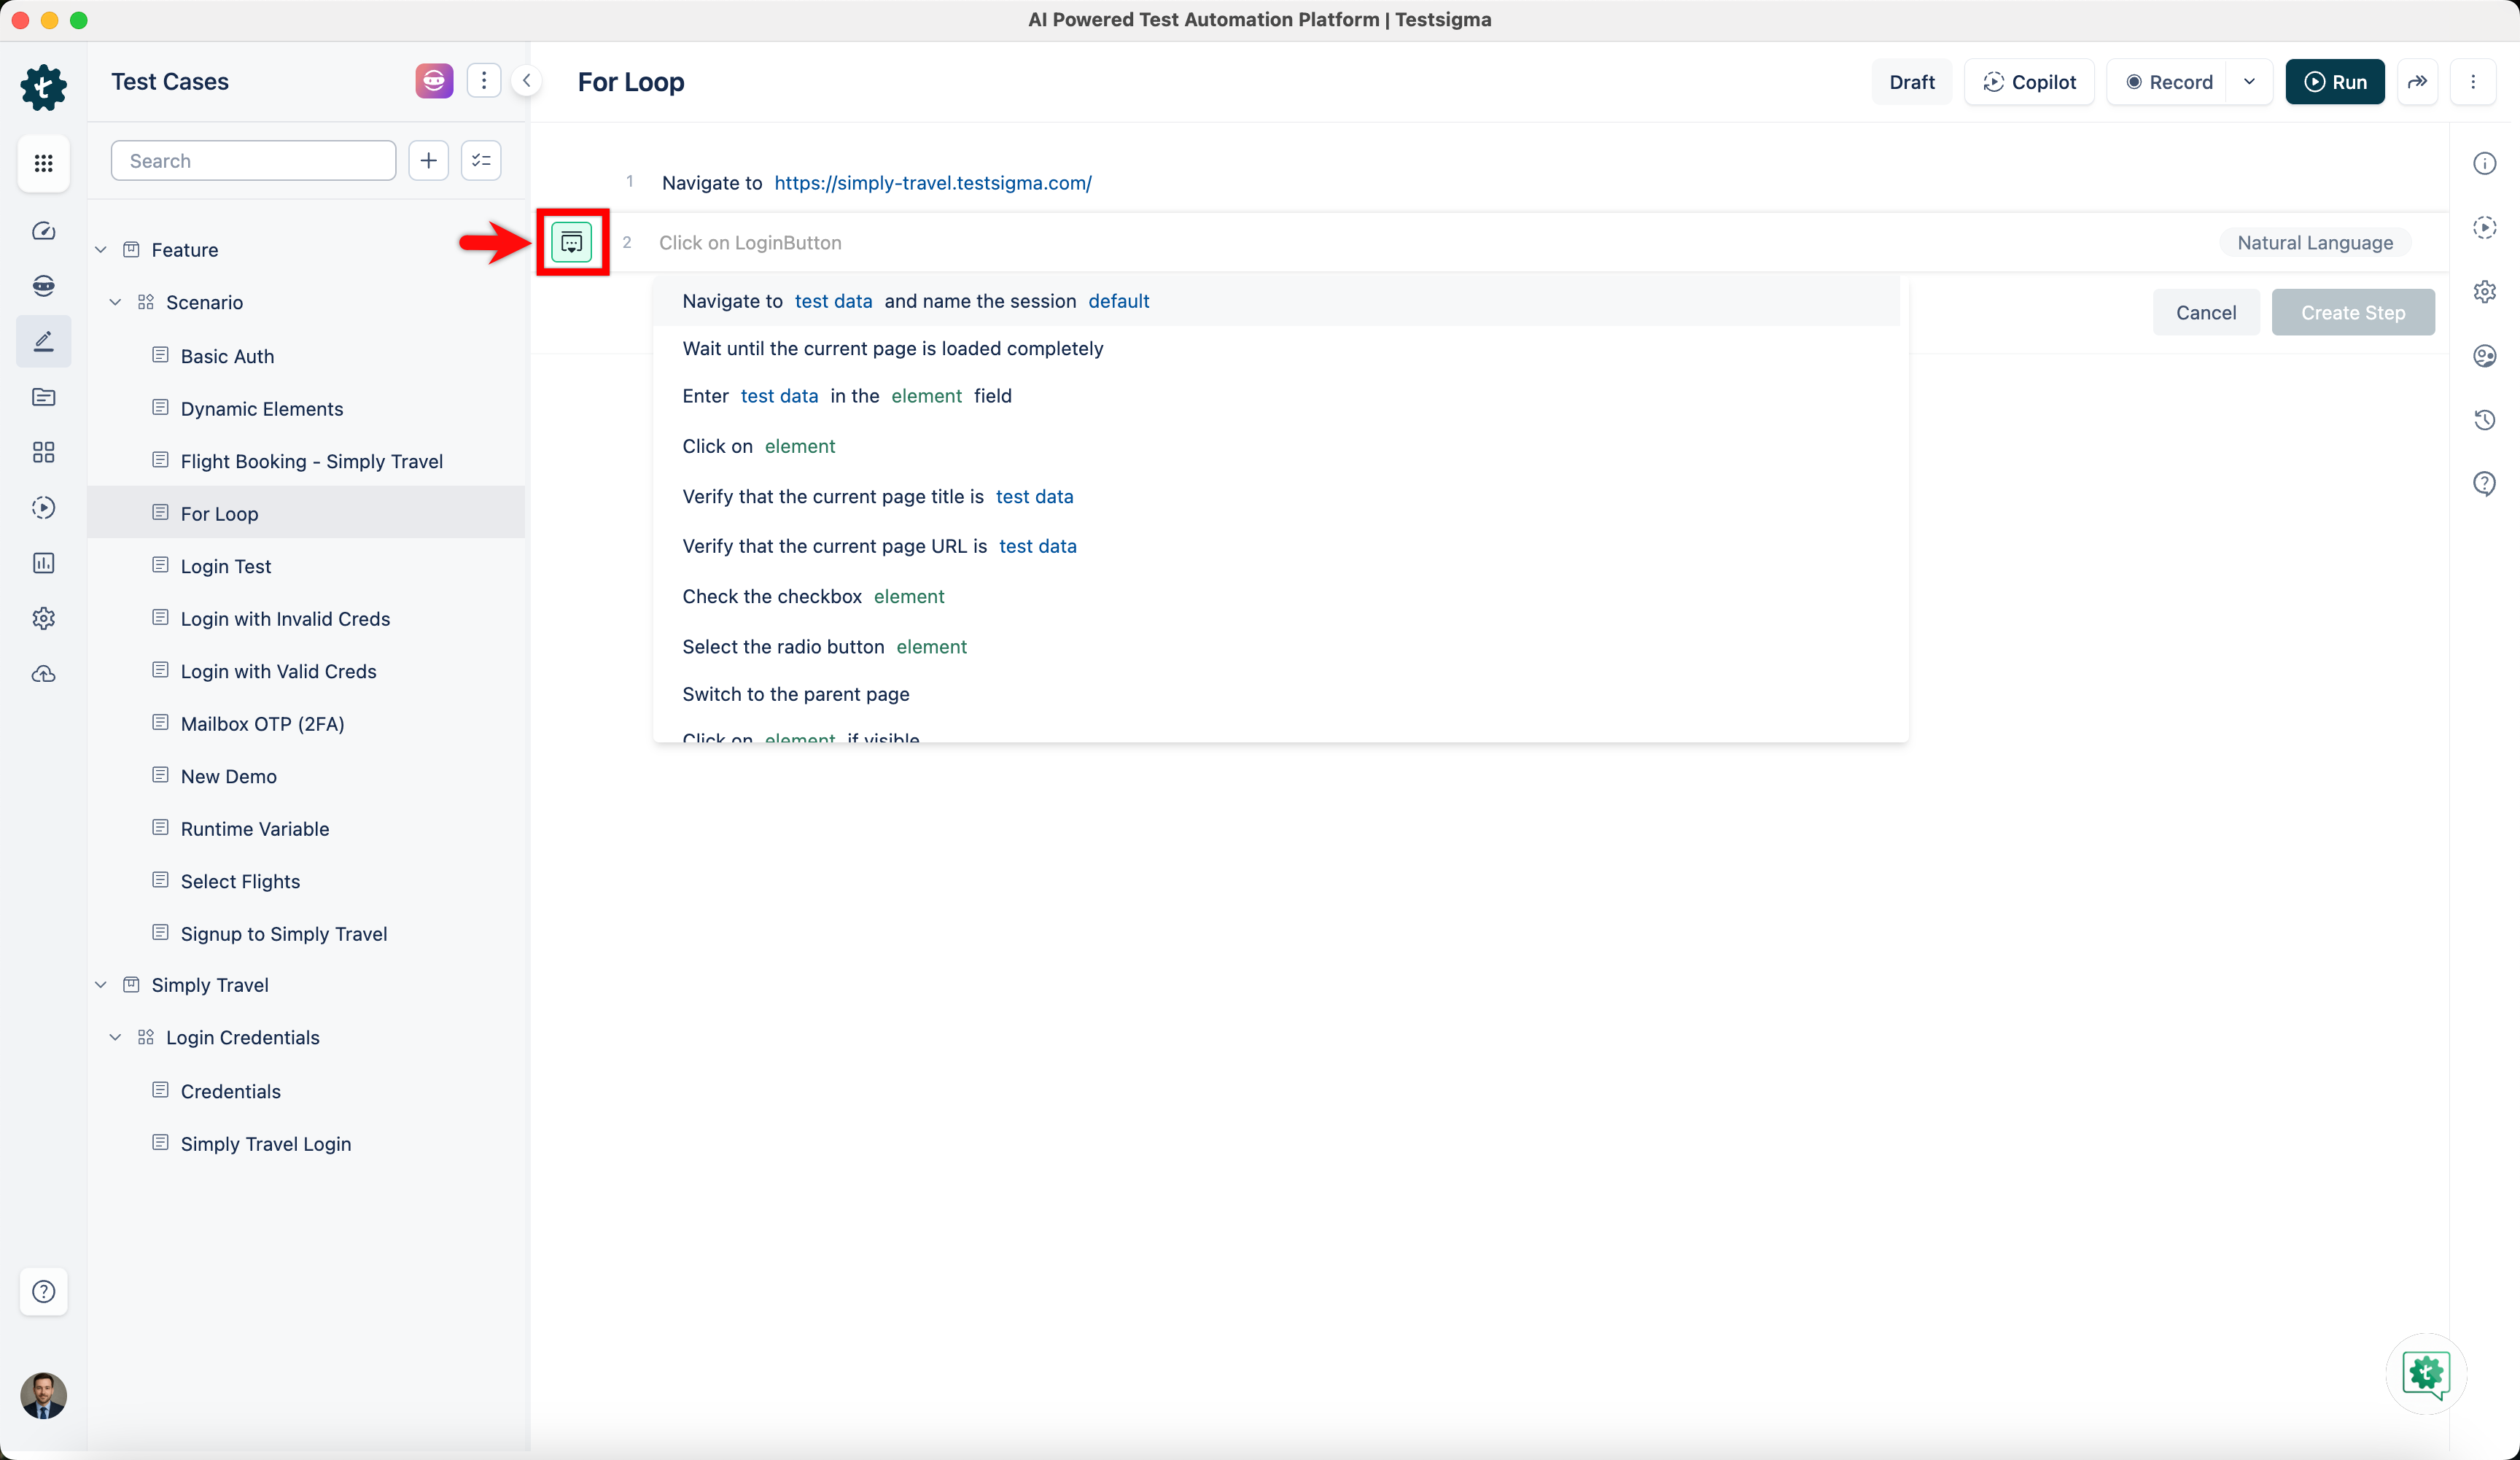Click the multi-select checklist icon beside search

pos(481,160)
